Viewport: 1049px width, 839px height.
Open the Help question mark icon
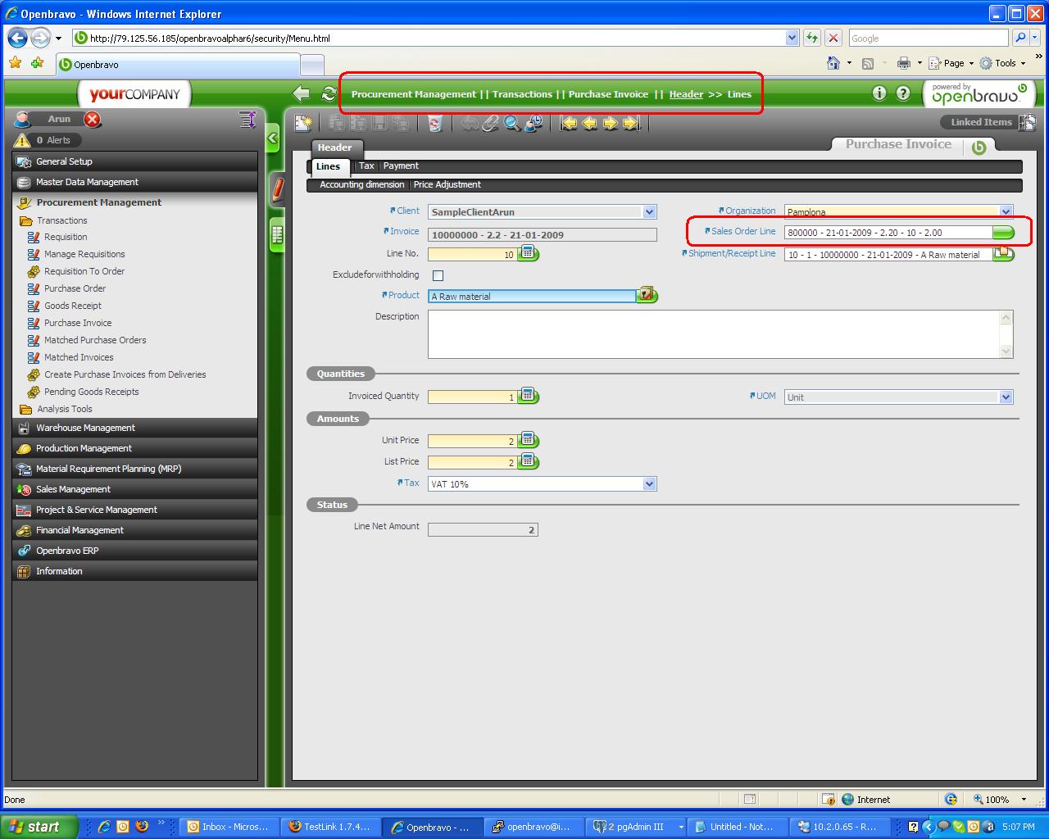(x=903, y=93)
